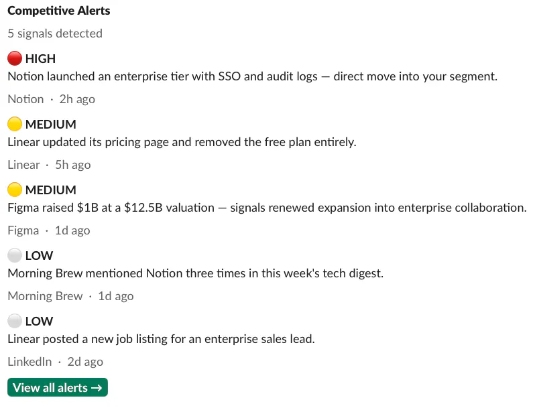This screenshot has height=414, width=535.
Task: Click the gray circle beside Linear job listing alert
Action: [x=15, y=321]
